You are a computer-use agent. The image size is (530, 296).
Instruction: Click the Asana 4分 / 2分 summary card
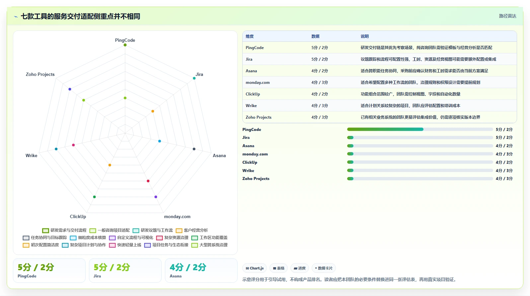point(201,270)
